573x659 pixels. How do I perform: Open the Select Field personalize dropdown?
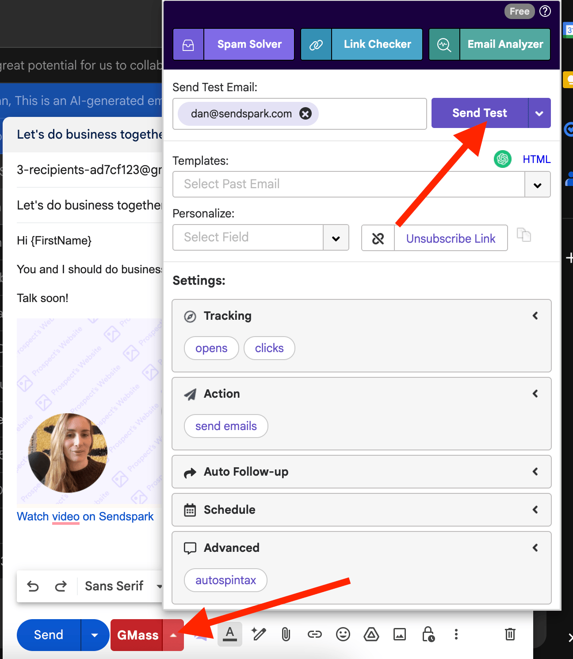tap(261, 237)
